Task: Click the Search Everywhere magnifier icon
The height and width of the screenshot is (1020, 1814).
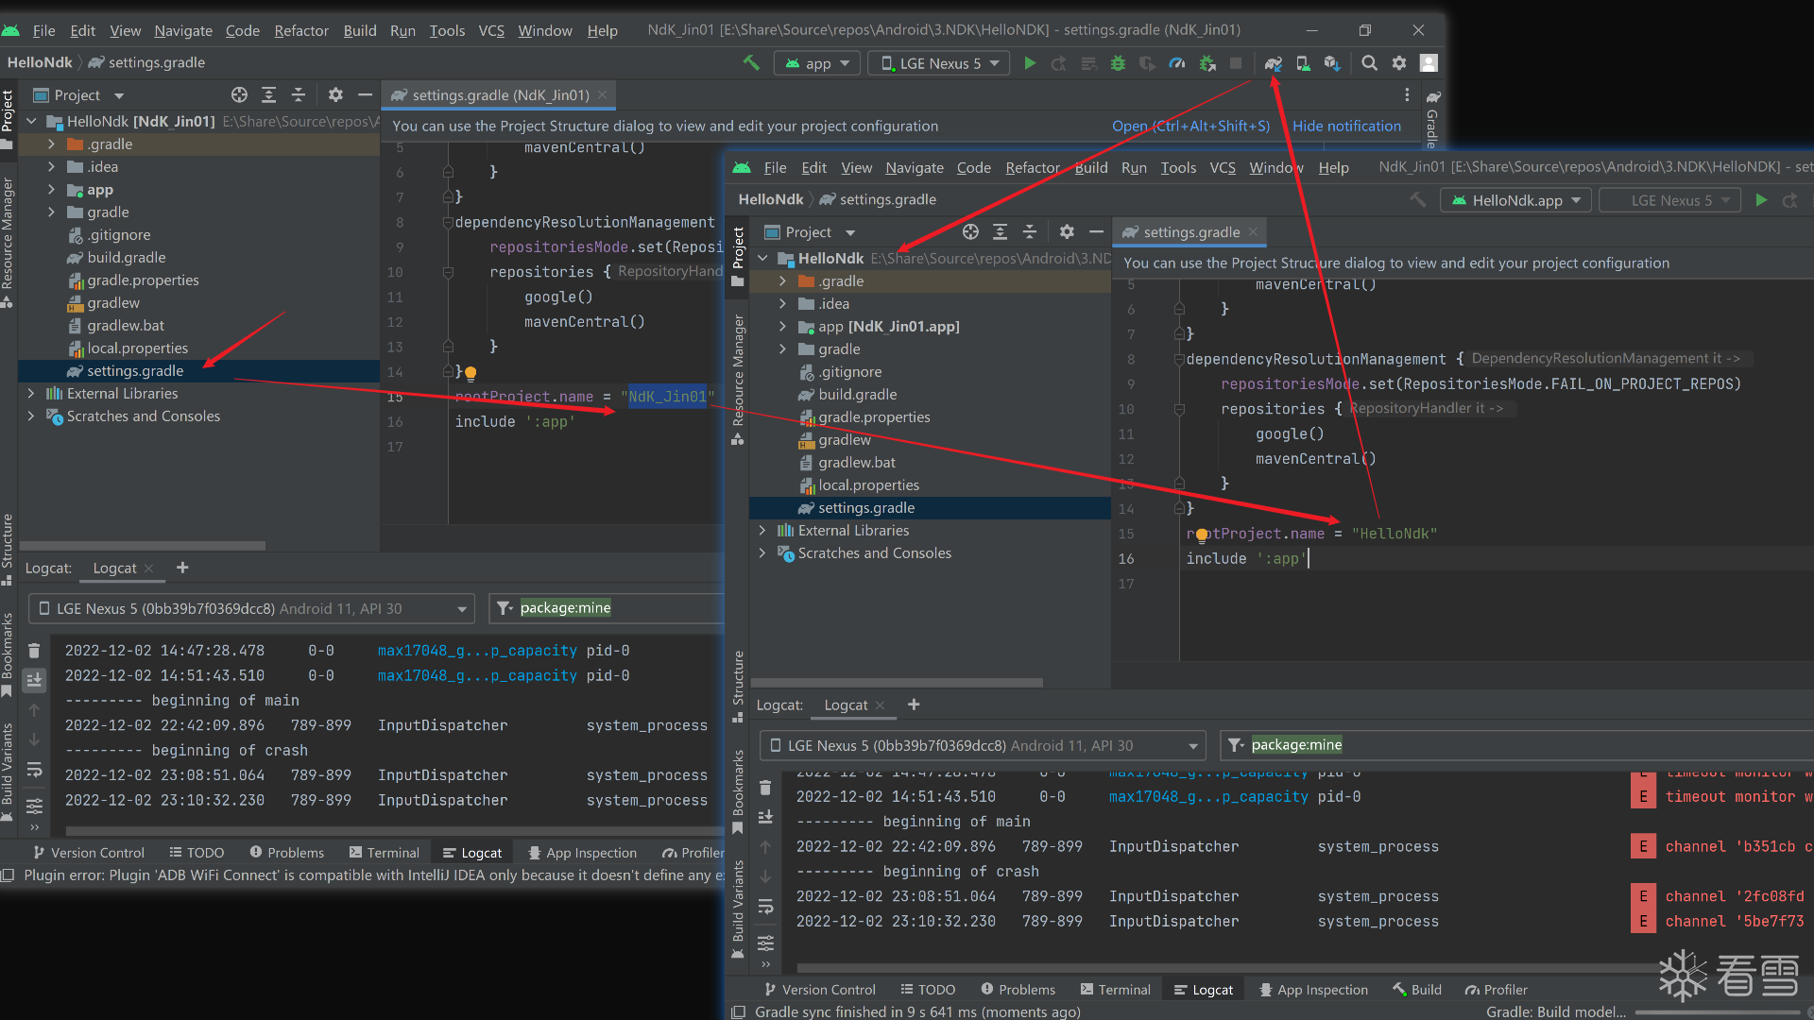Action: click(x=1369, y=63)
